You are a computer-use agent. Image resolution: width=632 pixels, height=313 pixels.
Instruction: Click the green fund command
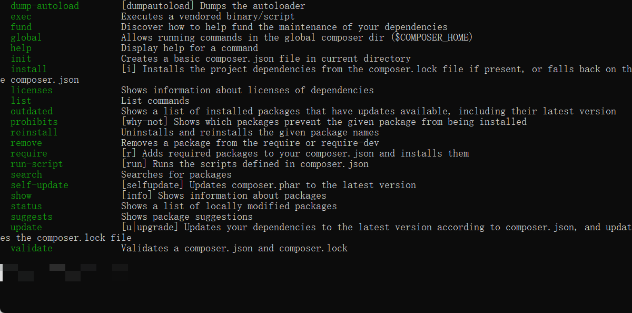point(21,27)
